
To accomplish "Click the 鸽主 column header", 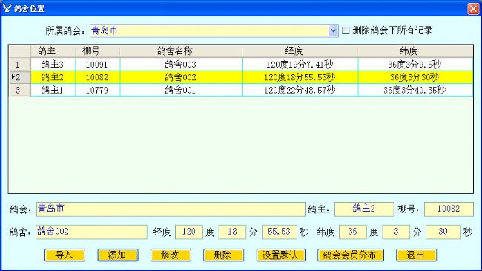I will tap(53, 50).
